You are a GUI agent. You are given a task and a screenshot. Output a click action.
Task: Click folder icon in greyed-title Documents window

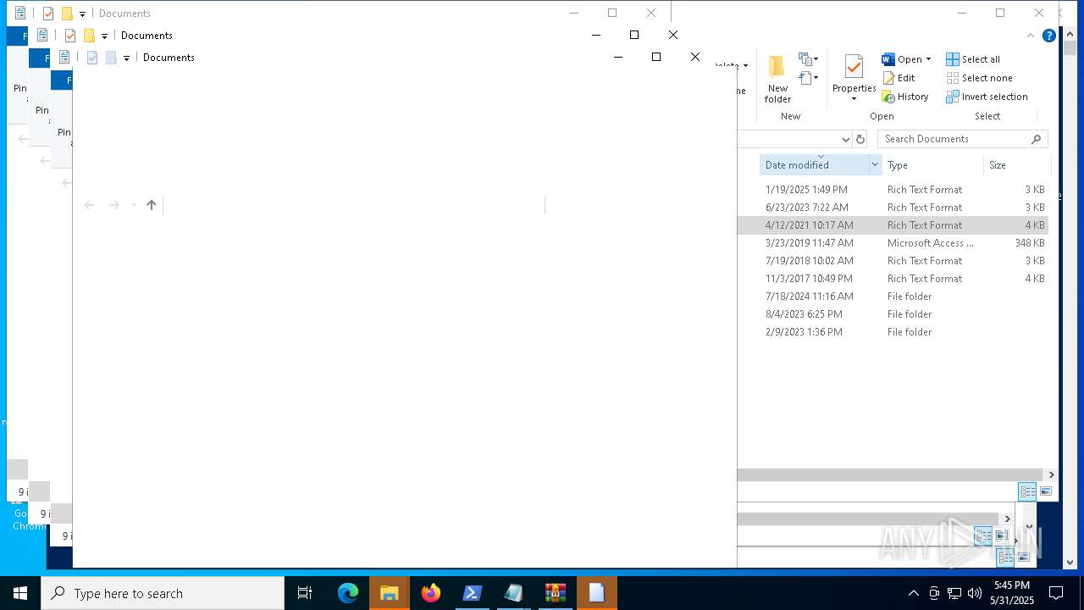67,14
